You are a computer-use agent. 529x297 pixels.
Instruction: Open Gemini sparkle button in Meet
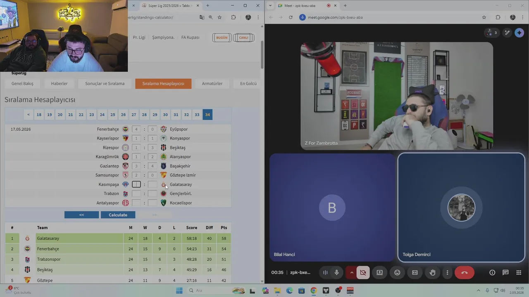[519, 33]
